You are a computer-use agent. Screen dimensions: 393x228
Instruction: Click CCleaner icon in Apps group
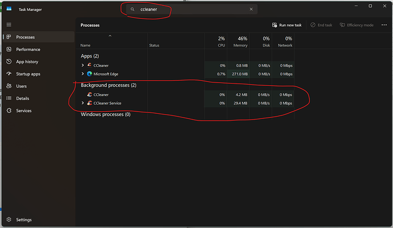(89, 65)
